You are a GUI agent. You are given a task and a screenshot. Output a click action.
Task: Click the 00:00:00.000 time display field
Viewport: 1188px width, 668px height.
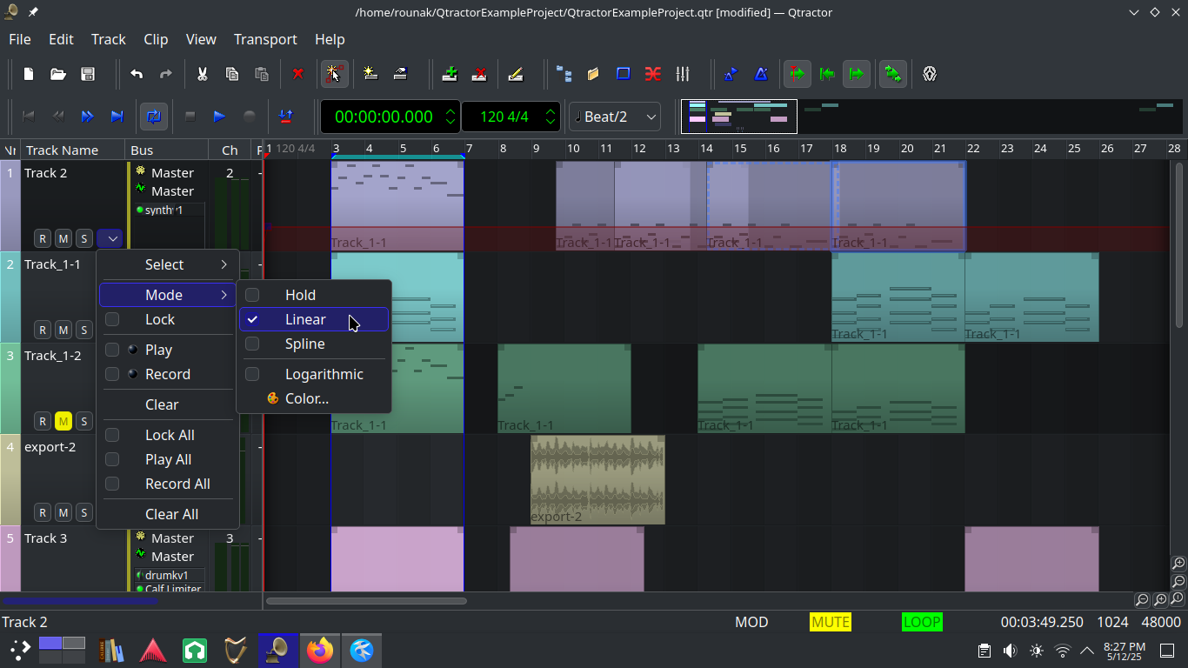point(384,117)
